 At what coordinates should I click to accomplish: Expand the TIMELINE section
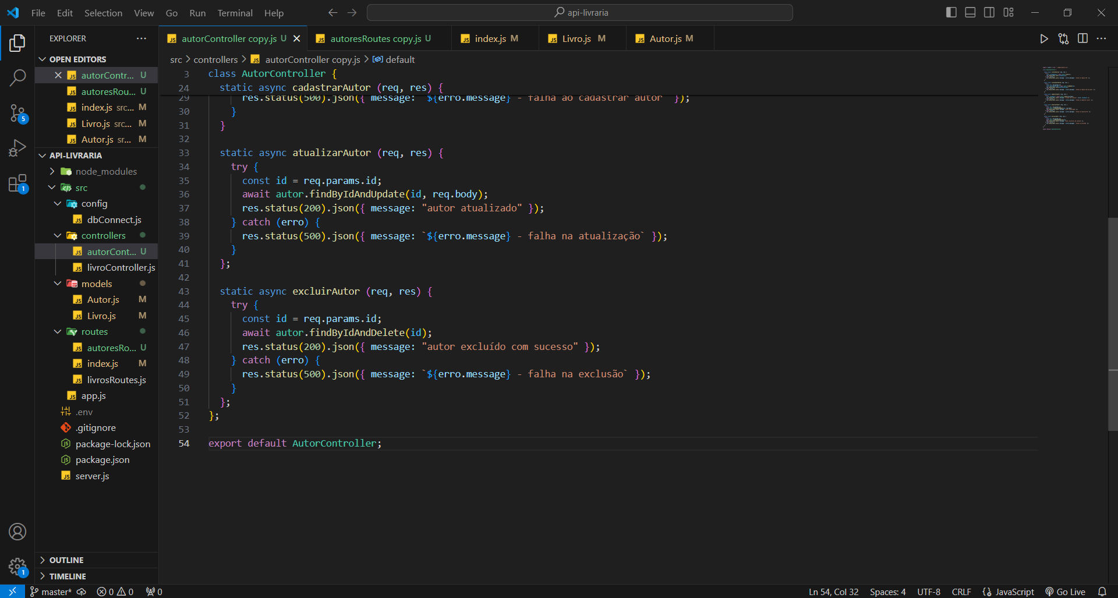pyautogui.click(x=97, y=576)
